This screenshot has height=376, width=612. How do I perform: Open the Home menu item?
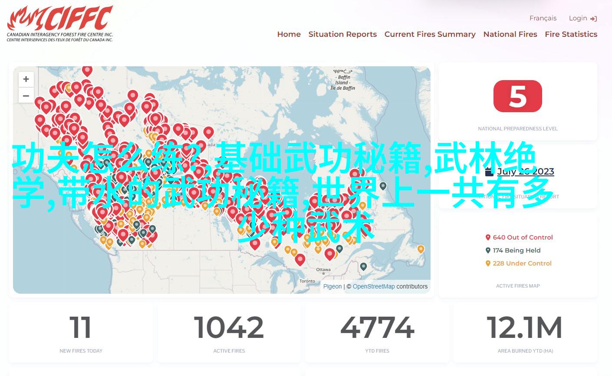(289, 34)
